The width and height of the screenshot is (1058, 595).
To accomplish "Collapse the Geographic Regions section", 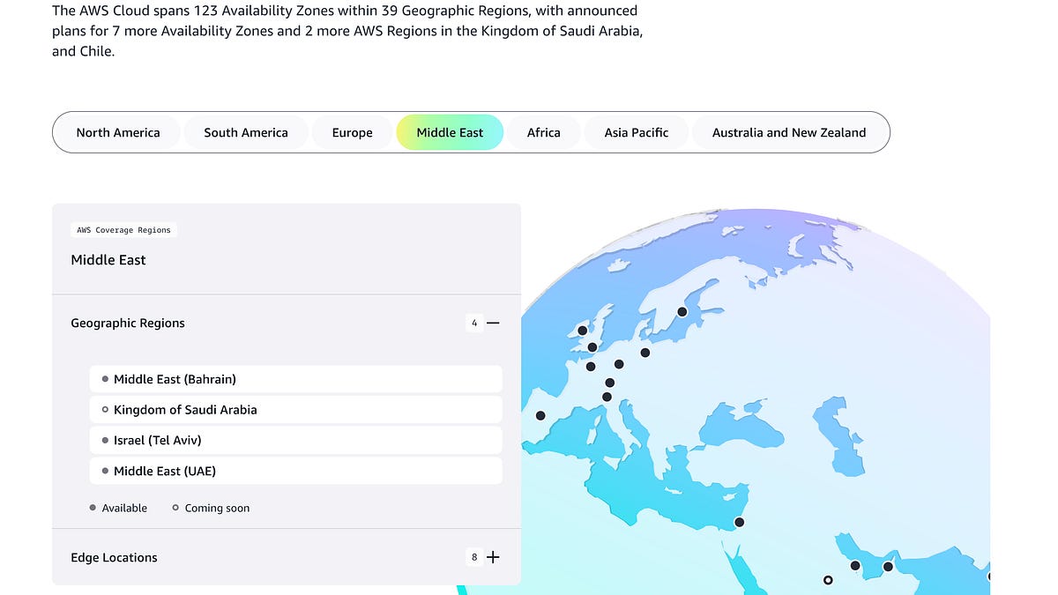I will point(494,323).
